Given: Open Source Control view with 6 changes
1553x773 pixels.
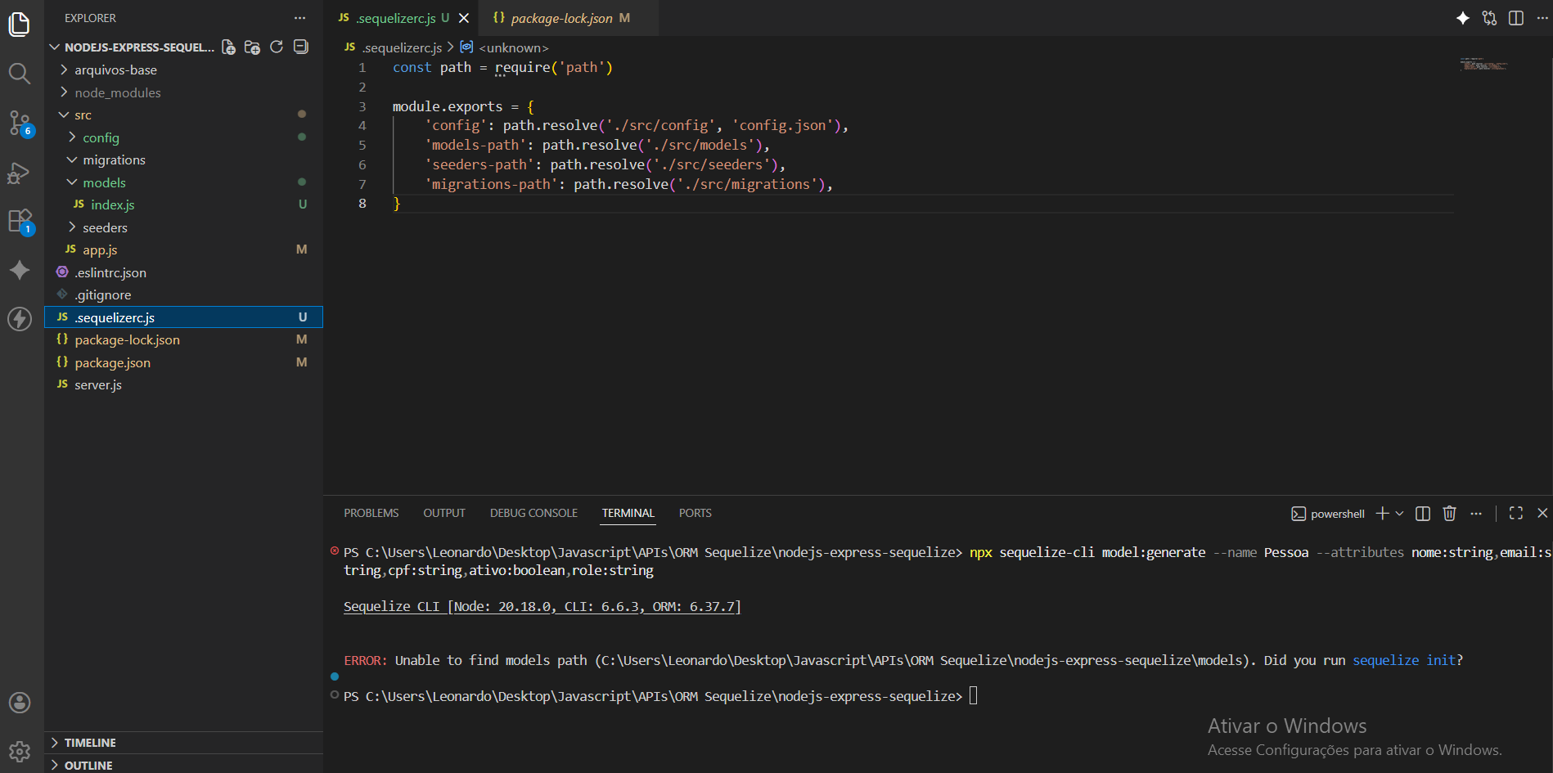Looking at the screenshot, I should 20,124.
